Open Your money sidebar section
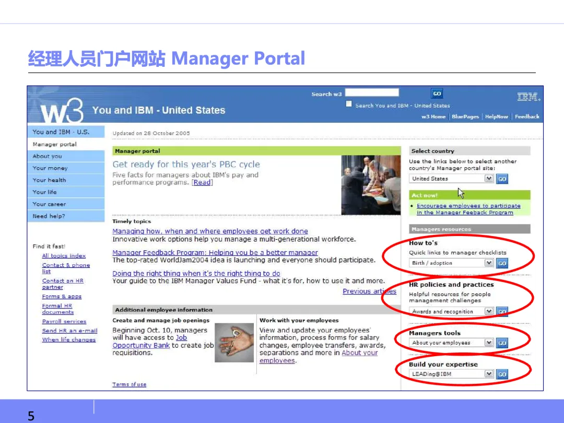 pos(66,168)
